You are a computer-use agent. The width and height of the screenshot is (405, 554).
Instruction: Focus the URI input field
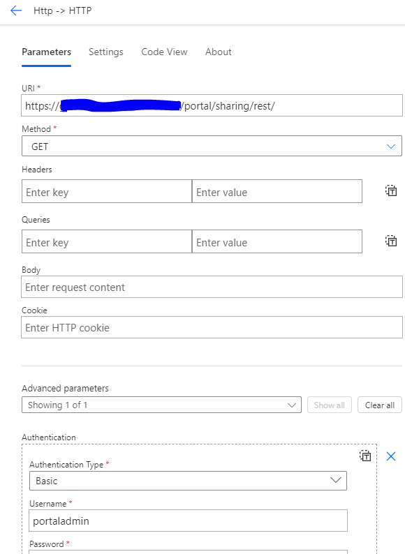[212, 105]
